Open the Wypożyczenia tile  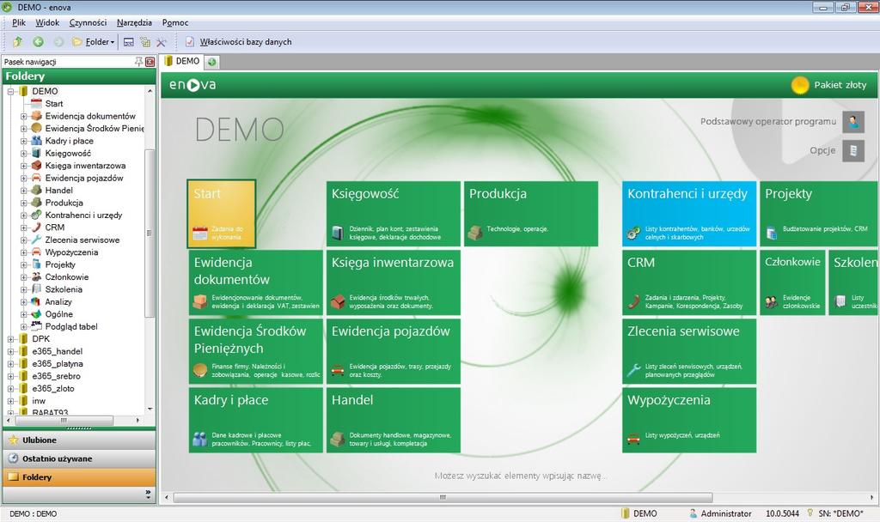click(689, 421)
